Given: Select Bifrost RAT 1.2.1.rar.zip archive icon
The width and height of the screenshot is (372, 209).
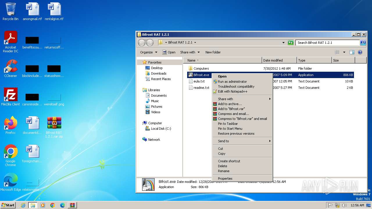Looking at the screenshot, I should coord(54,127).
